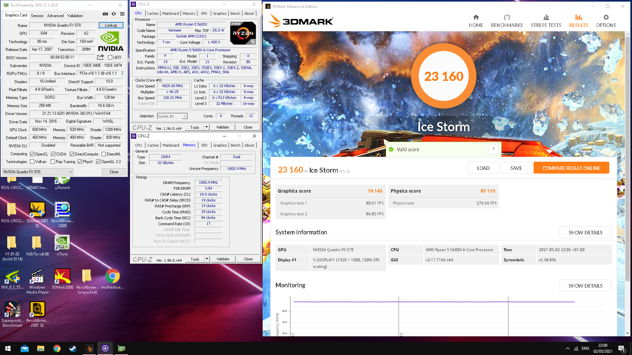Image resolution: width=632 pixels, height=355 pixels.
Task: Click the Bus Interface question mark icon
Action: tap(122, 73)
